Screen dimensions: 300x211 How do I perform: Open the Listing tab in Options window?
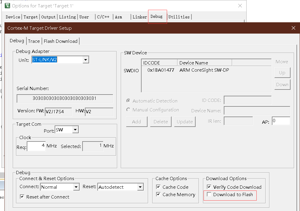pyautogui.click(x=67, y=17)
